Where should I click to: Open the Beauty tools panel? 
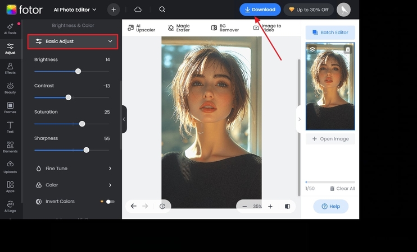[10, 88]
